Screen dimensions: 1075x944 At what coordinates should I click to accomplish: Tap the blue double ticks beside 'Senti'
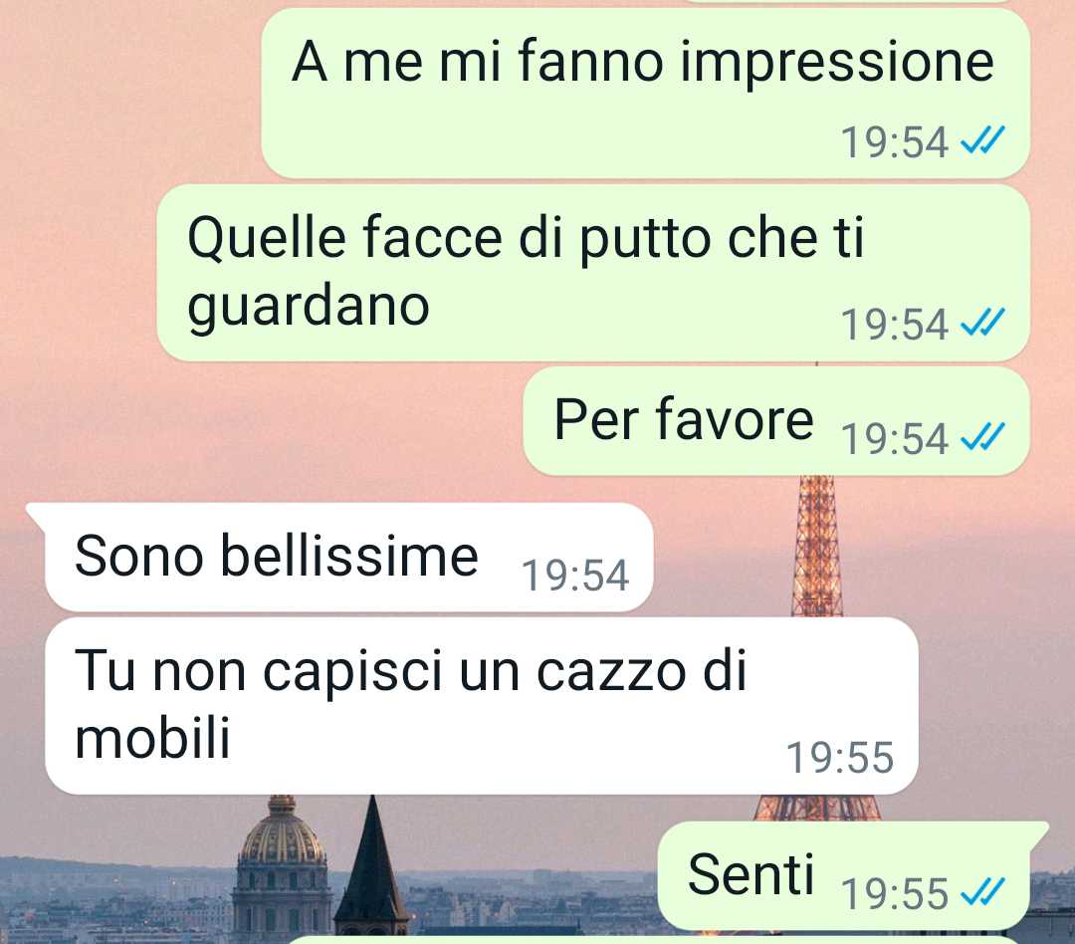pyautogui.click(x=982, y=892)
